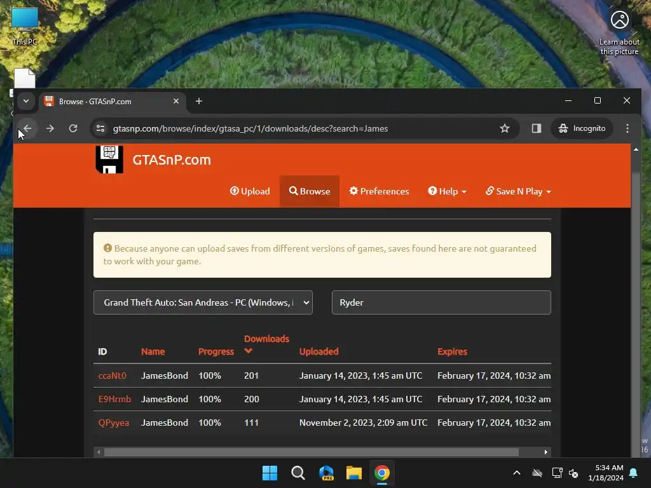This screenshot has width=651, height=488.
Task: Open the tab search dropdown arrow
Action: [25, 101]
